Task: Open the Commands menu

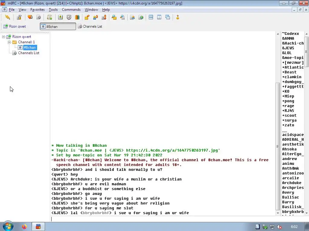Action: tap(71, 10)
